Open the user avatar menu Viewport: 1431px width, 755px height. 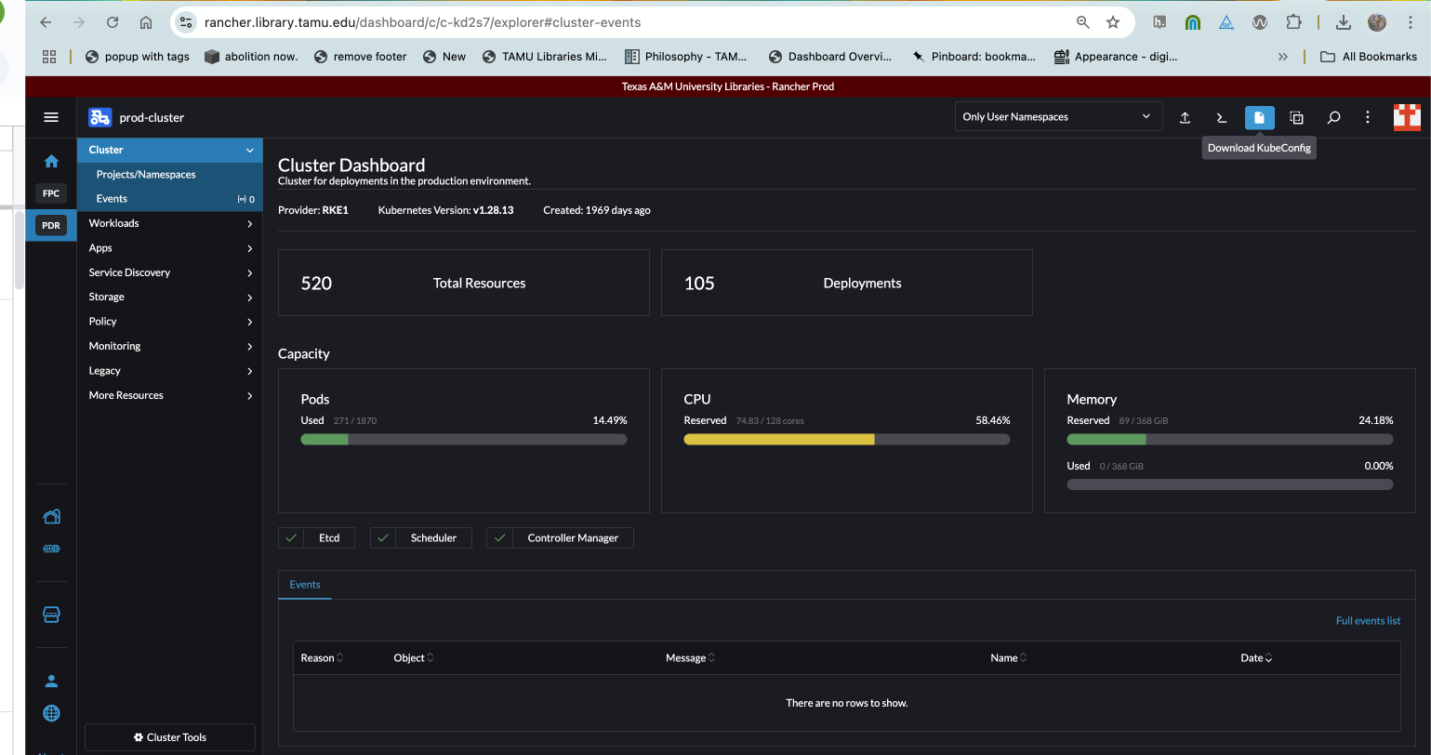1407,117
